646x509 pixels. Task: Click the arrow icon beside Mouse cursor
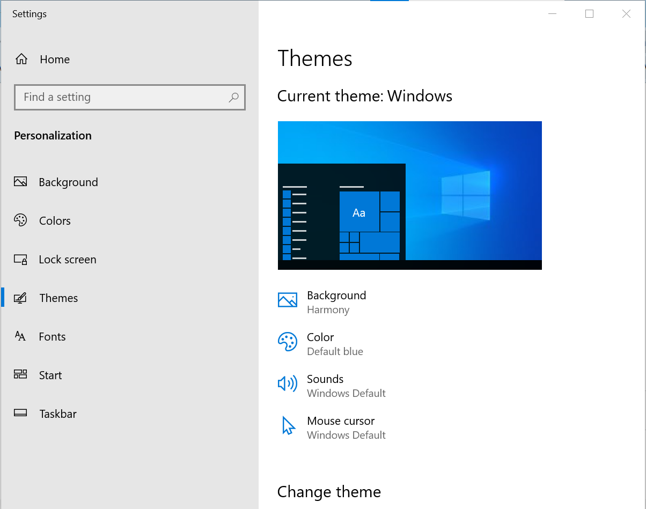(x=288, y=426)
